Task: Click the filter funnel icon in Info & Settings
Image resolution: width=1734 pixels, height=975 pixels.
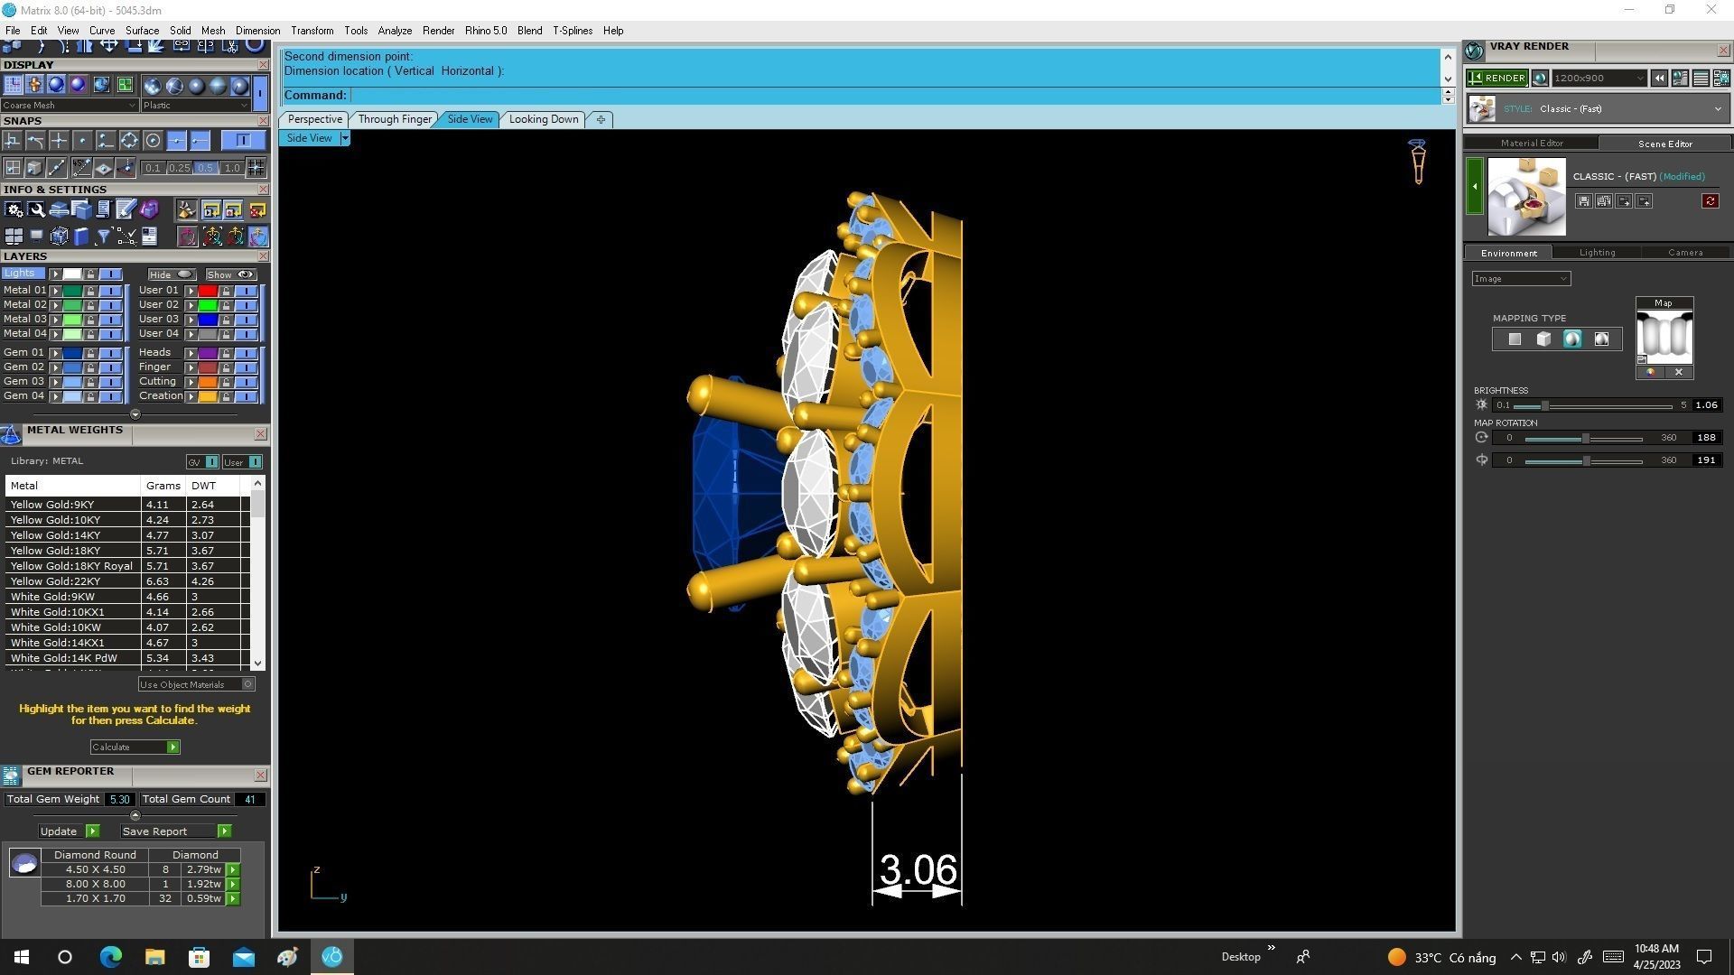Action: click(103, 237)
